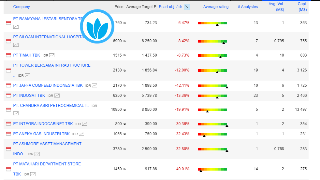
Task: Open chart icon next to PT Indosat TBK
Action: [x=57, y=96]
